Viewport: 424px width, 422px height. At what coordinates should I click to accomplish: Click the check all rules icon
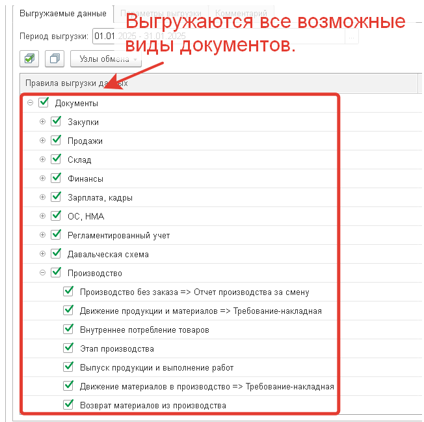click(x=29, y=59)
